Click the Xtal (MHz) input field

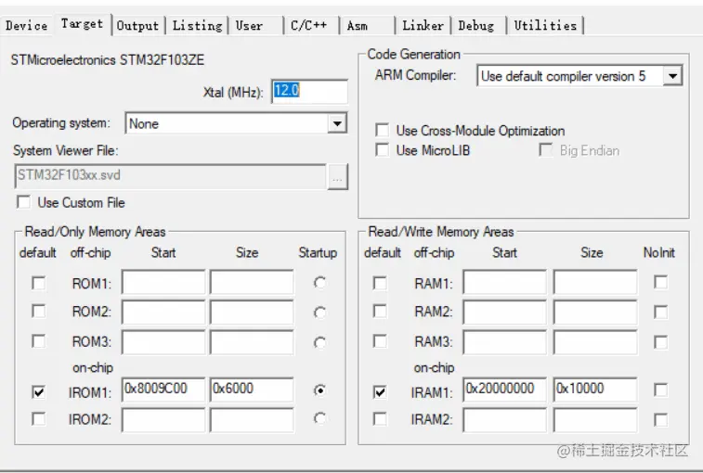(x=309, y=92)
